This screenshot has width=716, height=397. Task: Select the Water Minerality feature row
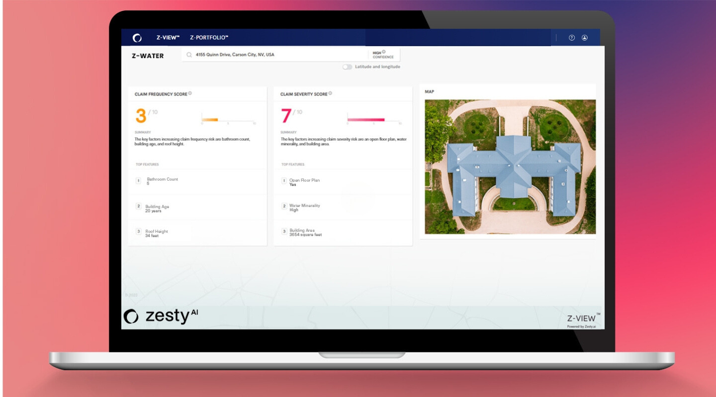point(343,207)
